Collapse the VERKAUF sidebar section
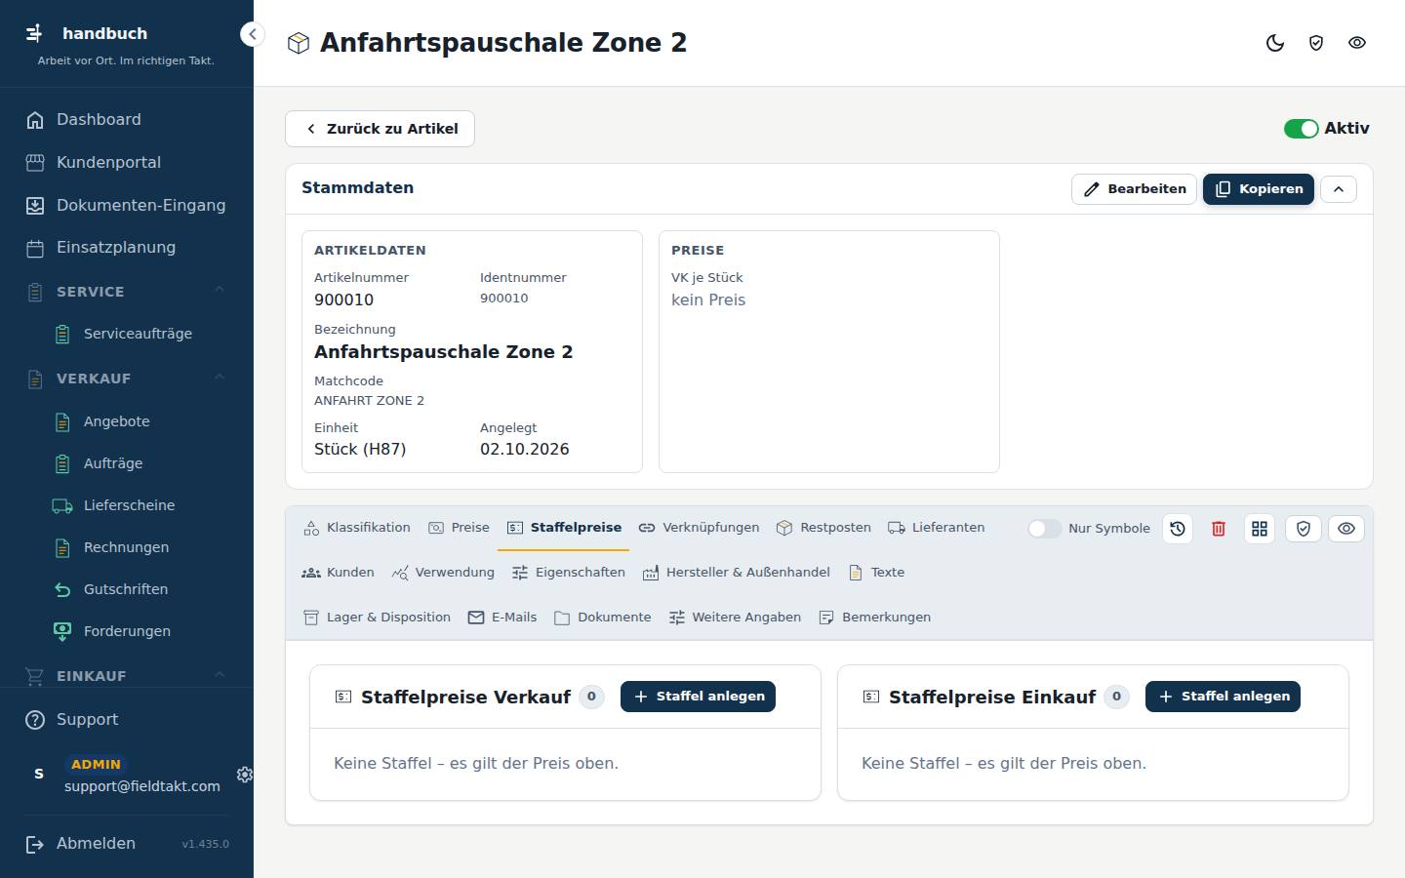This screenshot has height=878, width=1405. tap(220, 378)
